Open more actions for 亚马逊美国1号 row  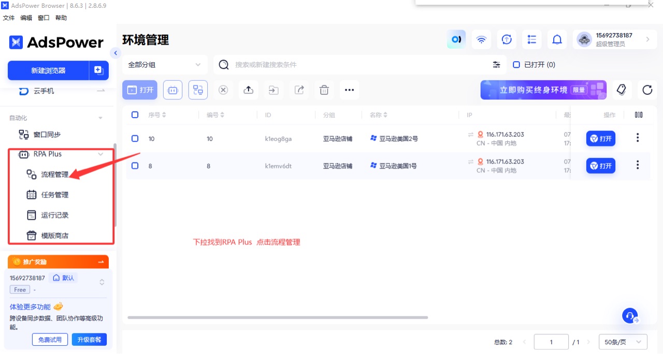pos(638,165)
